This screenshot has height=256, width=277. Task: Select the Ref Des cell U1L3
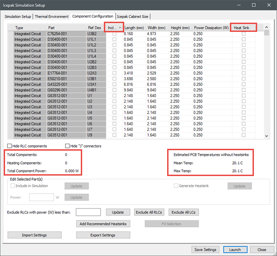pyautogui.click(x=96, y=50)
